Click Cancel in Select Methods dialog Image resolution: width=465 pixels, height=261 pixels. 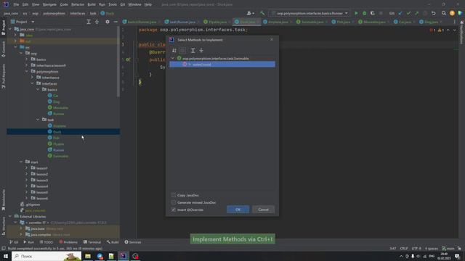tap(263, 210)
